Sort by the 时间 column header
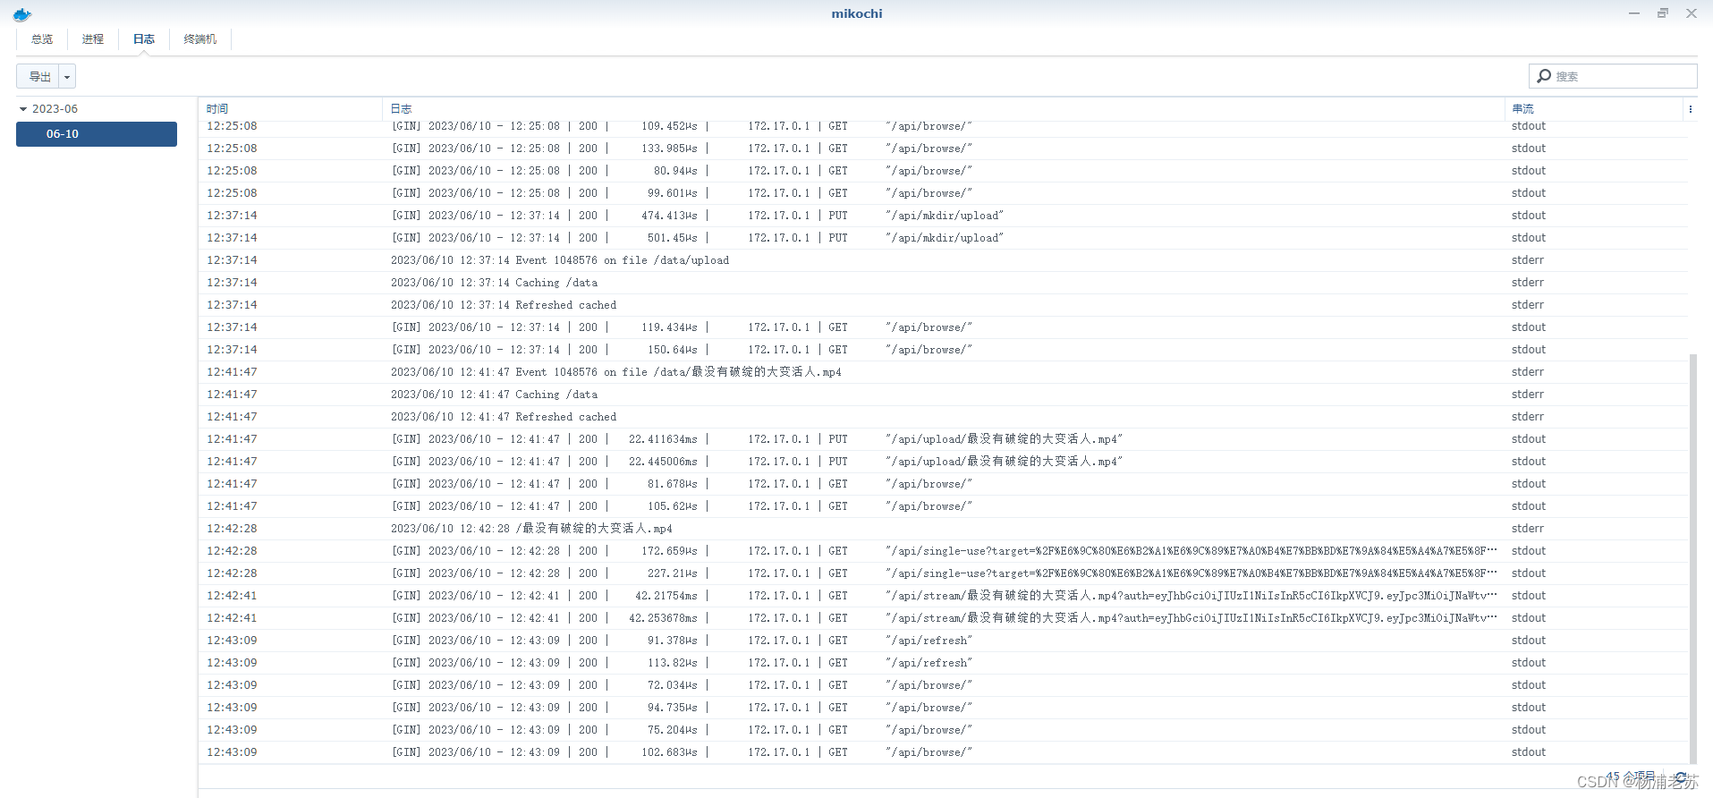Viewport: 1713px width, 798px height. coord(291,109)
